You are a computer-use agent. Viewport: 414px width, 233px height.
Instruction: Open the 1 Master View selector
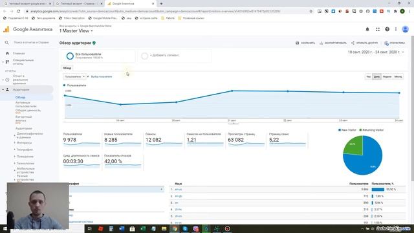tap(76, 31)
